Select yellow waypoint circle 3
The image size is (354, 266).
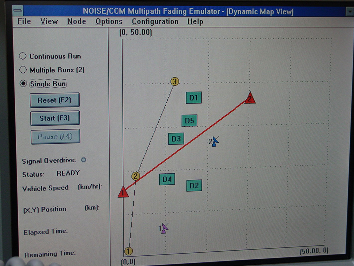coord(175,81)
